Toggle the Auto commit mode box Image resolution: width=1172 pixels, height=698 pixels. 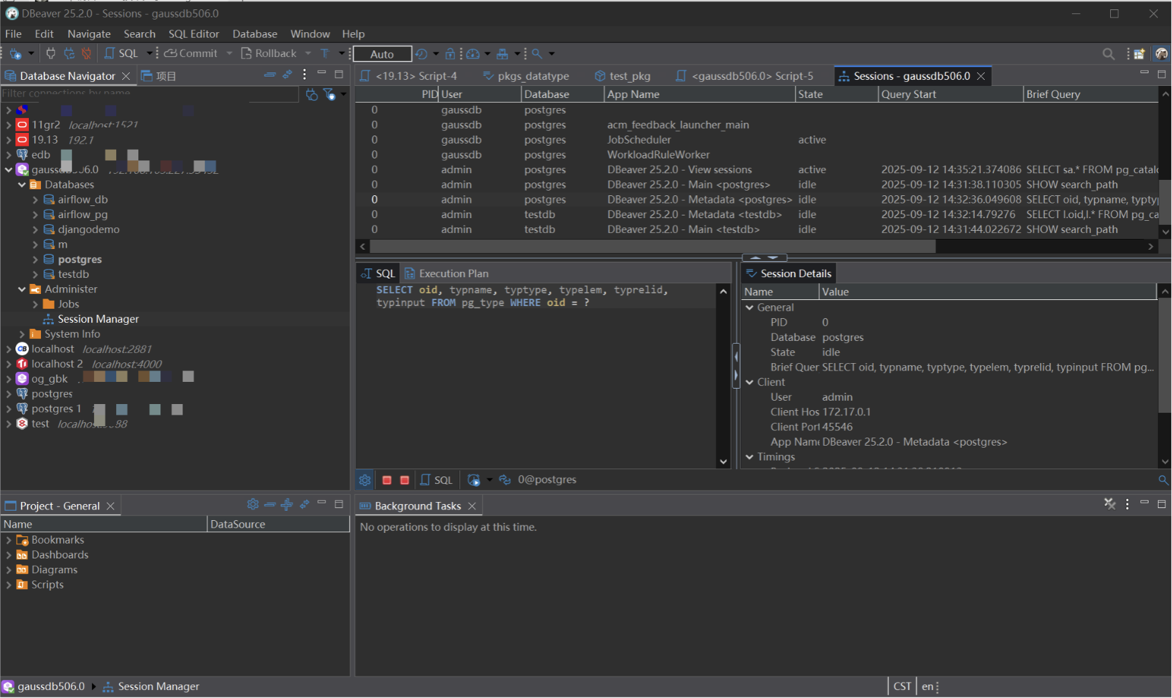382,54
